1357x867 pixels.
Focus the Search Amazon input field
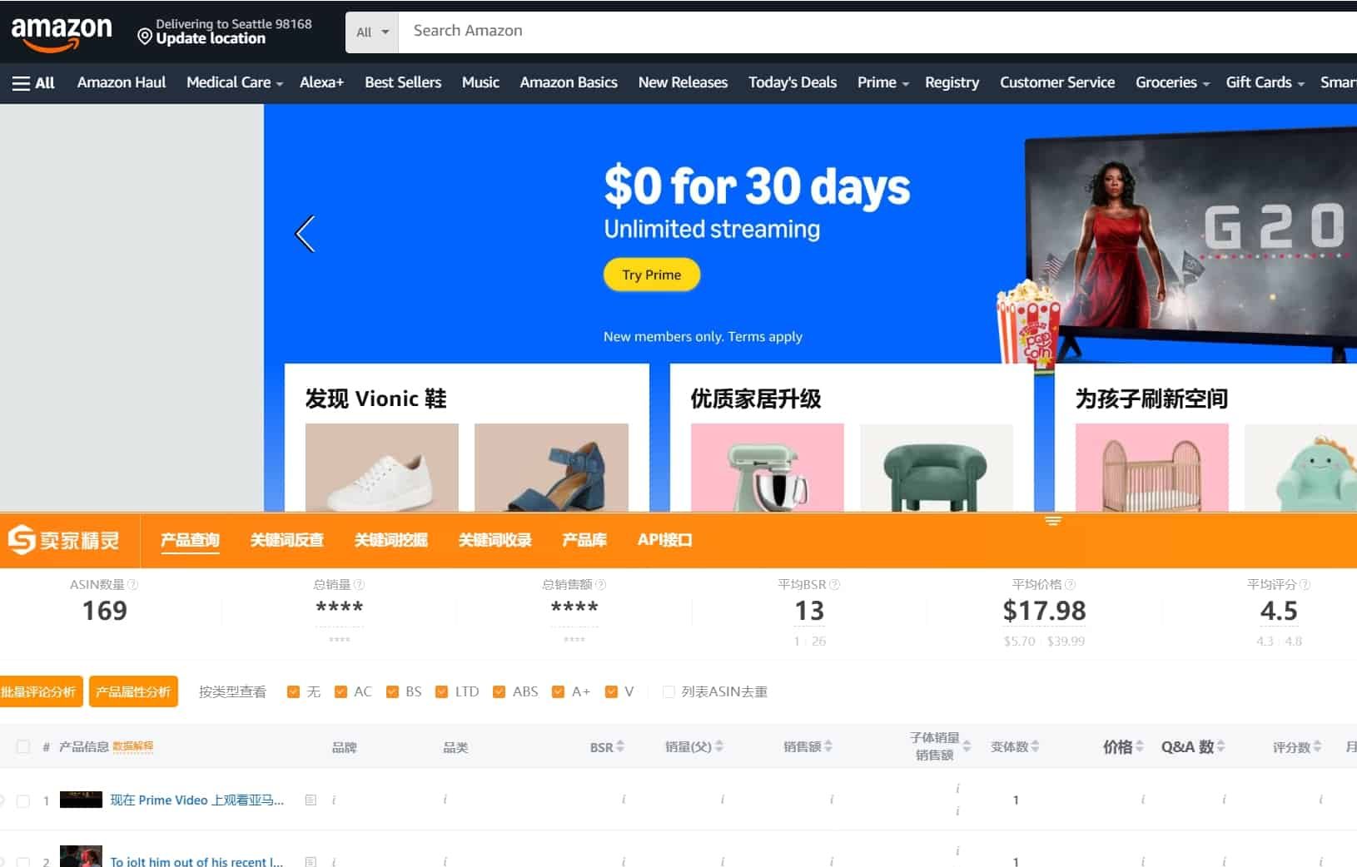[877, 32]
